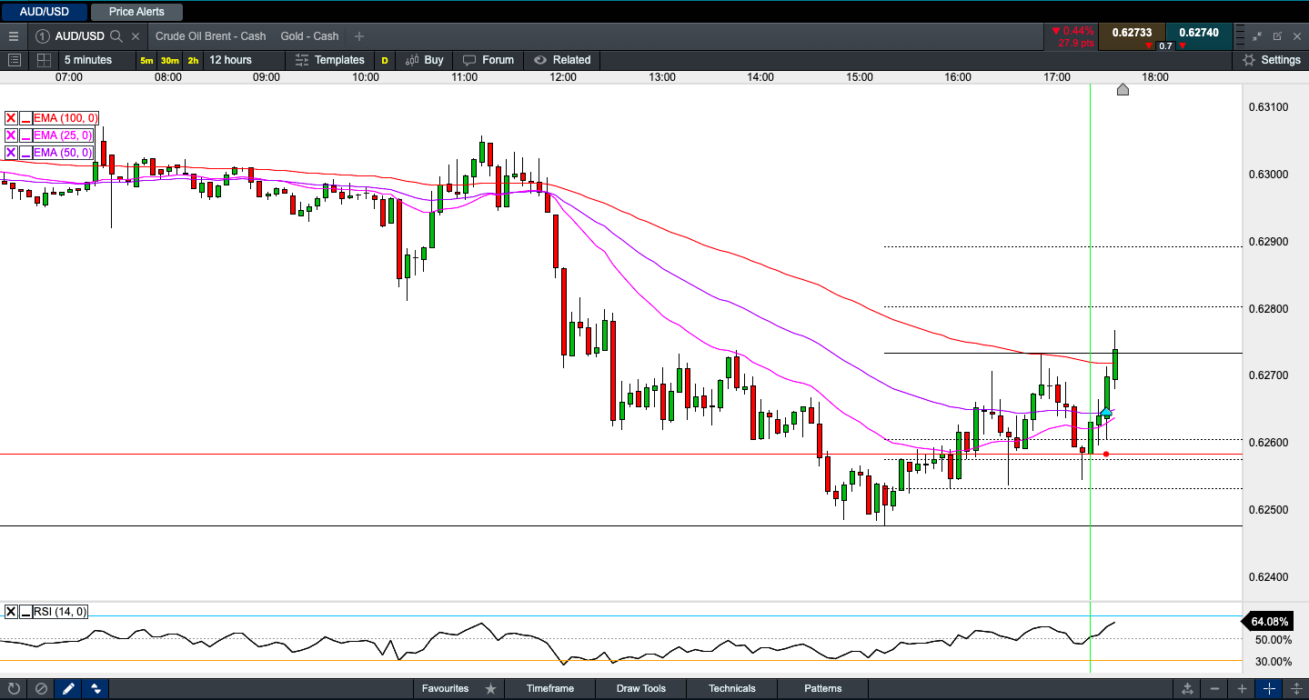
Task: Click the reset circular arrow icon at bottom left
Action: pos(14,688)
